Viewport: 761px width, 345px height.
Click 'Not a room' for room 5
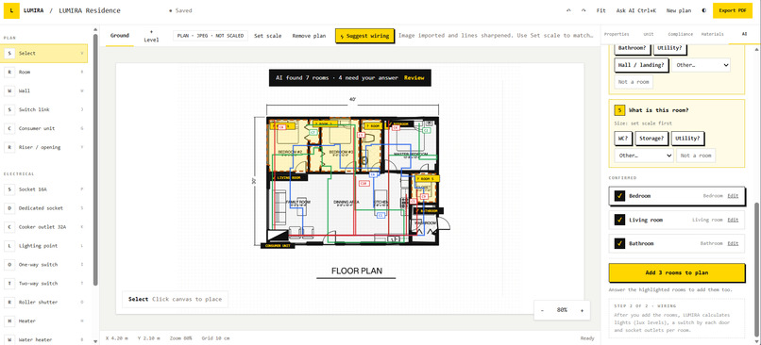pyautogui.click(x=696, y=156)
